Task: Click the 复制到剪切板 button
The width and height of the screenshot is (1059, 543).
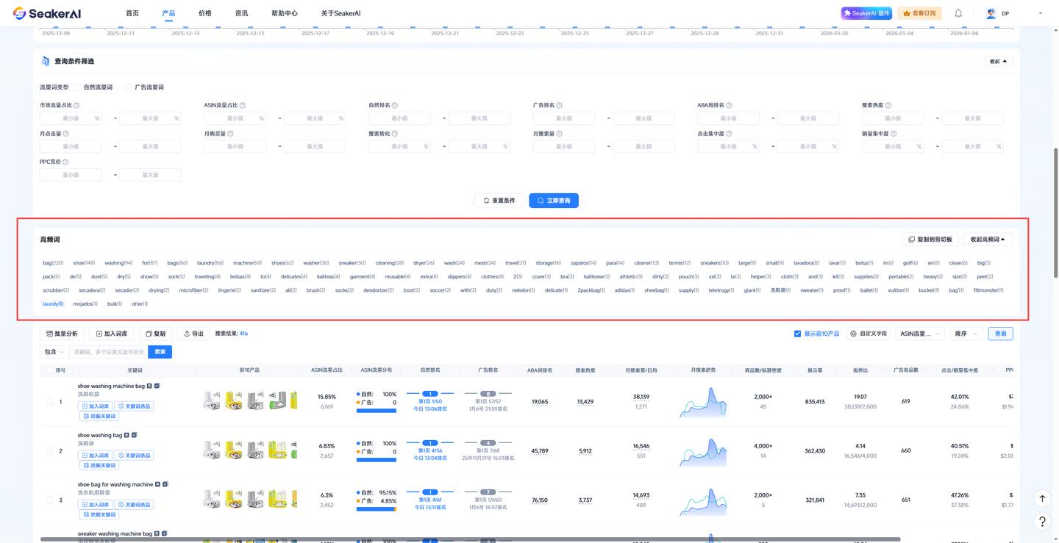Action: click(930, 240)
